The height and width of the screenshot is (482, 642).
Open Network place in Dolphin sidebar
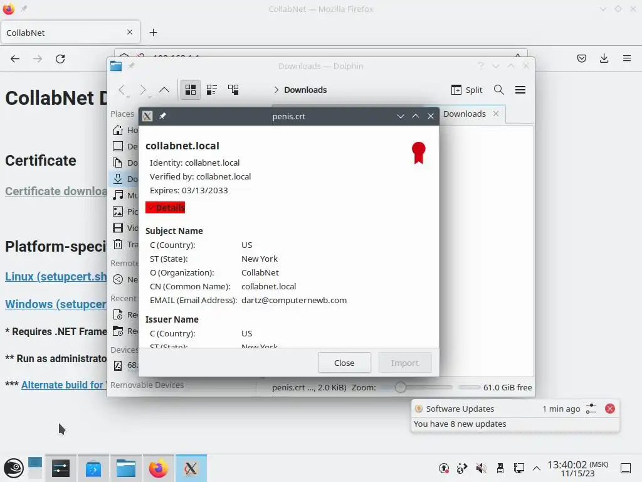point(125,279)
